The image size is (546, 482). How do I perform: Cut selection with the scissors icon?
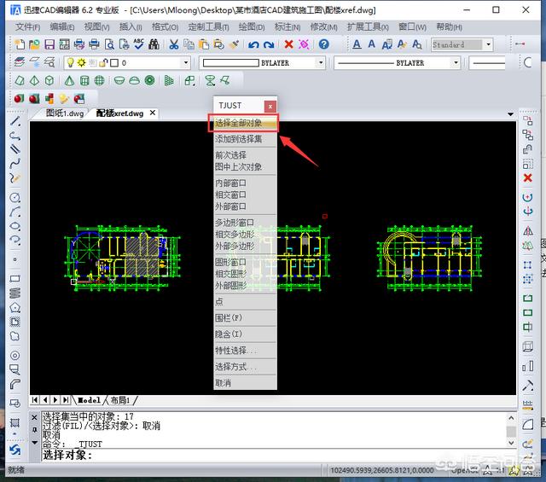(173, 44)
